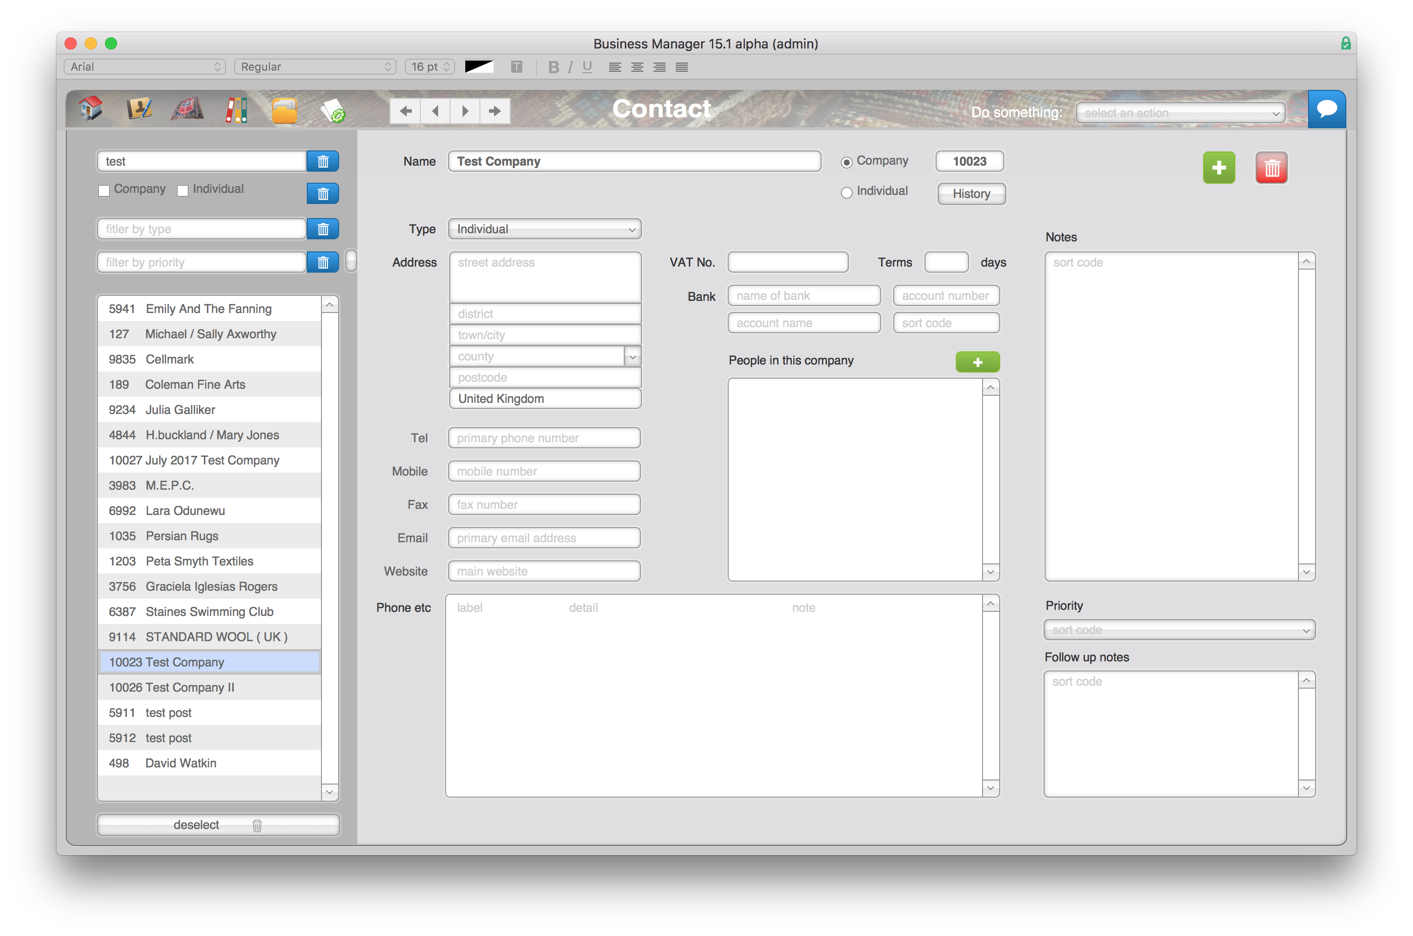Open the Home screen via the house icon
Image resolution: width=1413 pixels, height=936 pixels.
(89, 109)
